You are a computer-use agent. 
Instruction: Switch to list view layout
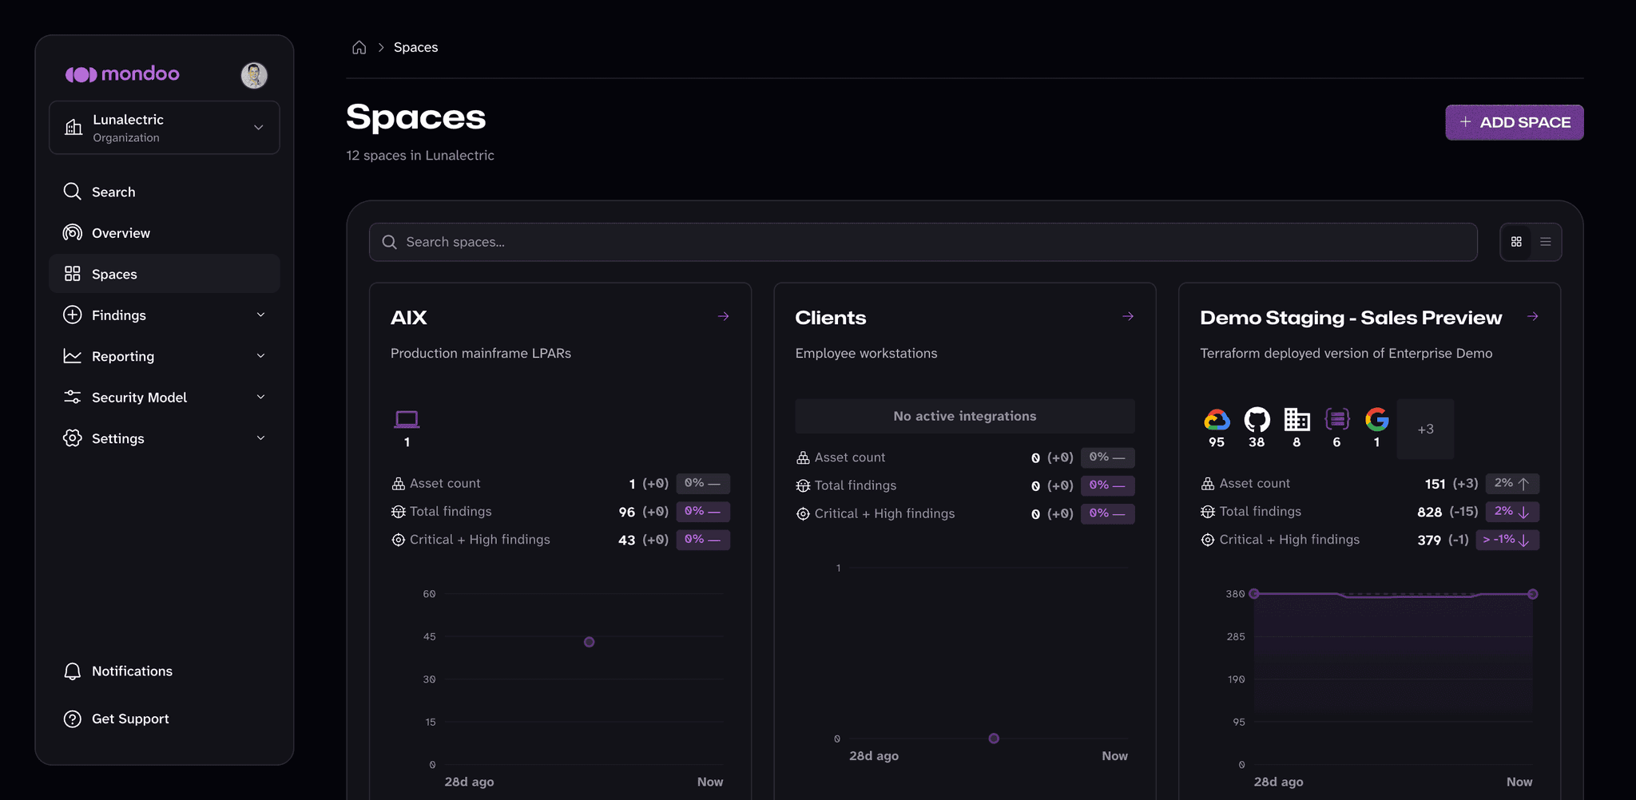coord(1546,242)
